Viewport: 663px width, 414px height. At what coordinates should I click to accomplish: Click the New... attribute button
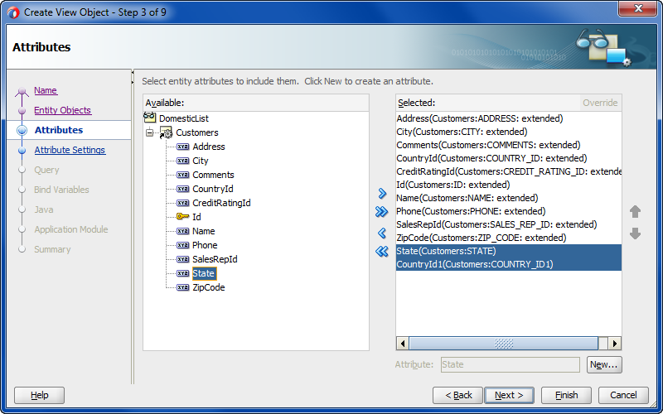click(604, 364)
